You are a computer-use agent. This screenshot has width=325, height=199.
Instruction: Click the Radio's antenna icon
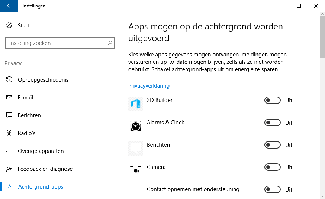point(10,133)
